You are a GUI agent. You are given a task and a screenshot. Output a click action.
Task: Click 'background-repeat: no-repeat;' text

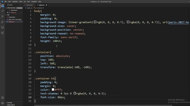coord(63,34)
